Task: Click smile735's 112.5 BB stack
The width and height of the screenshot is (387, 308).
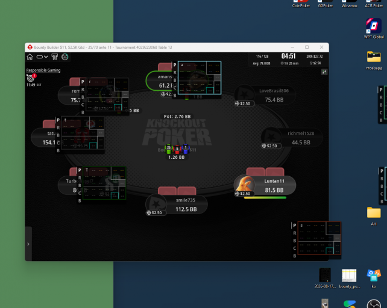Action: (186, 209)
